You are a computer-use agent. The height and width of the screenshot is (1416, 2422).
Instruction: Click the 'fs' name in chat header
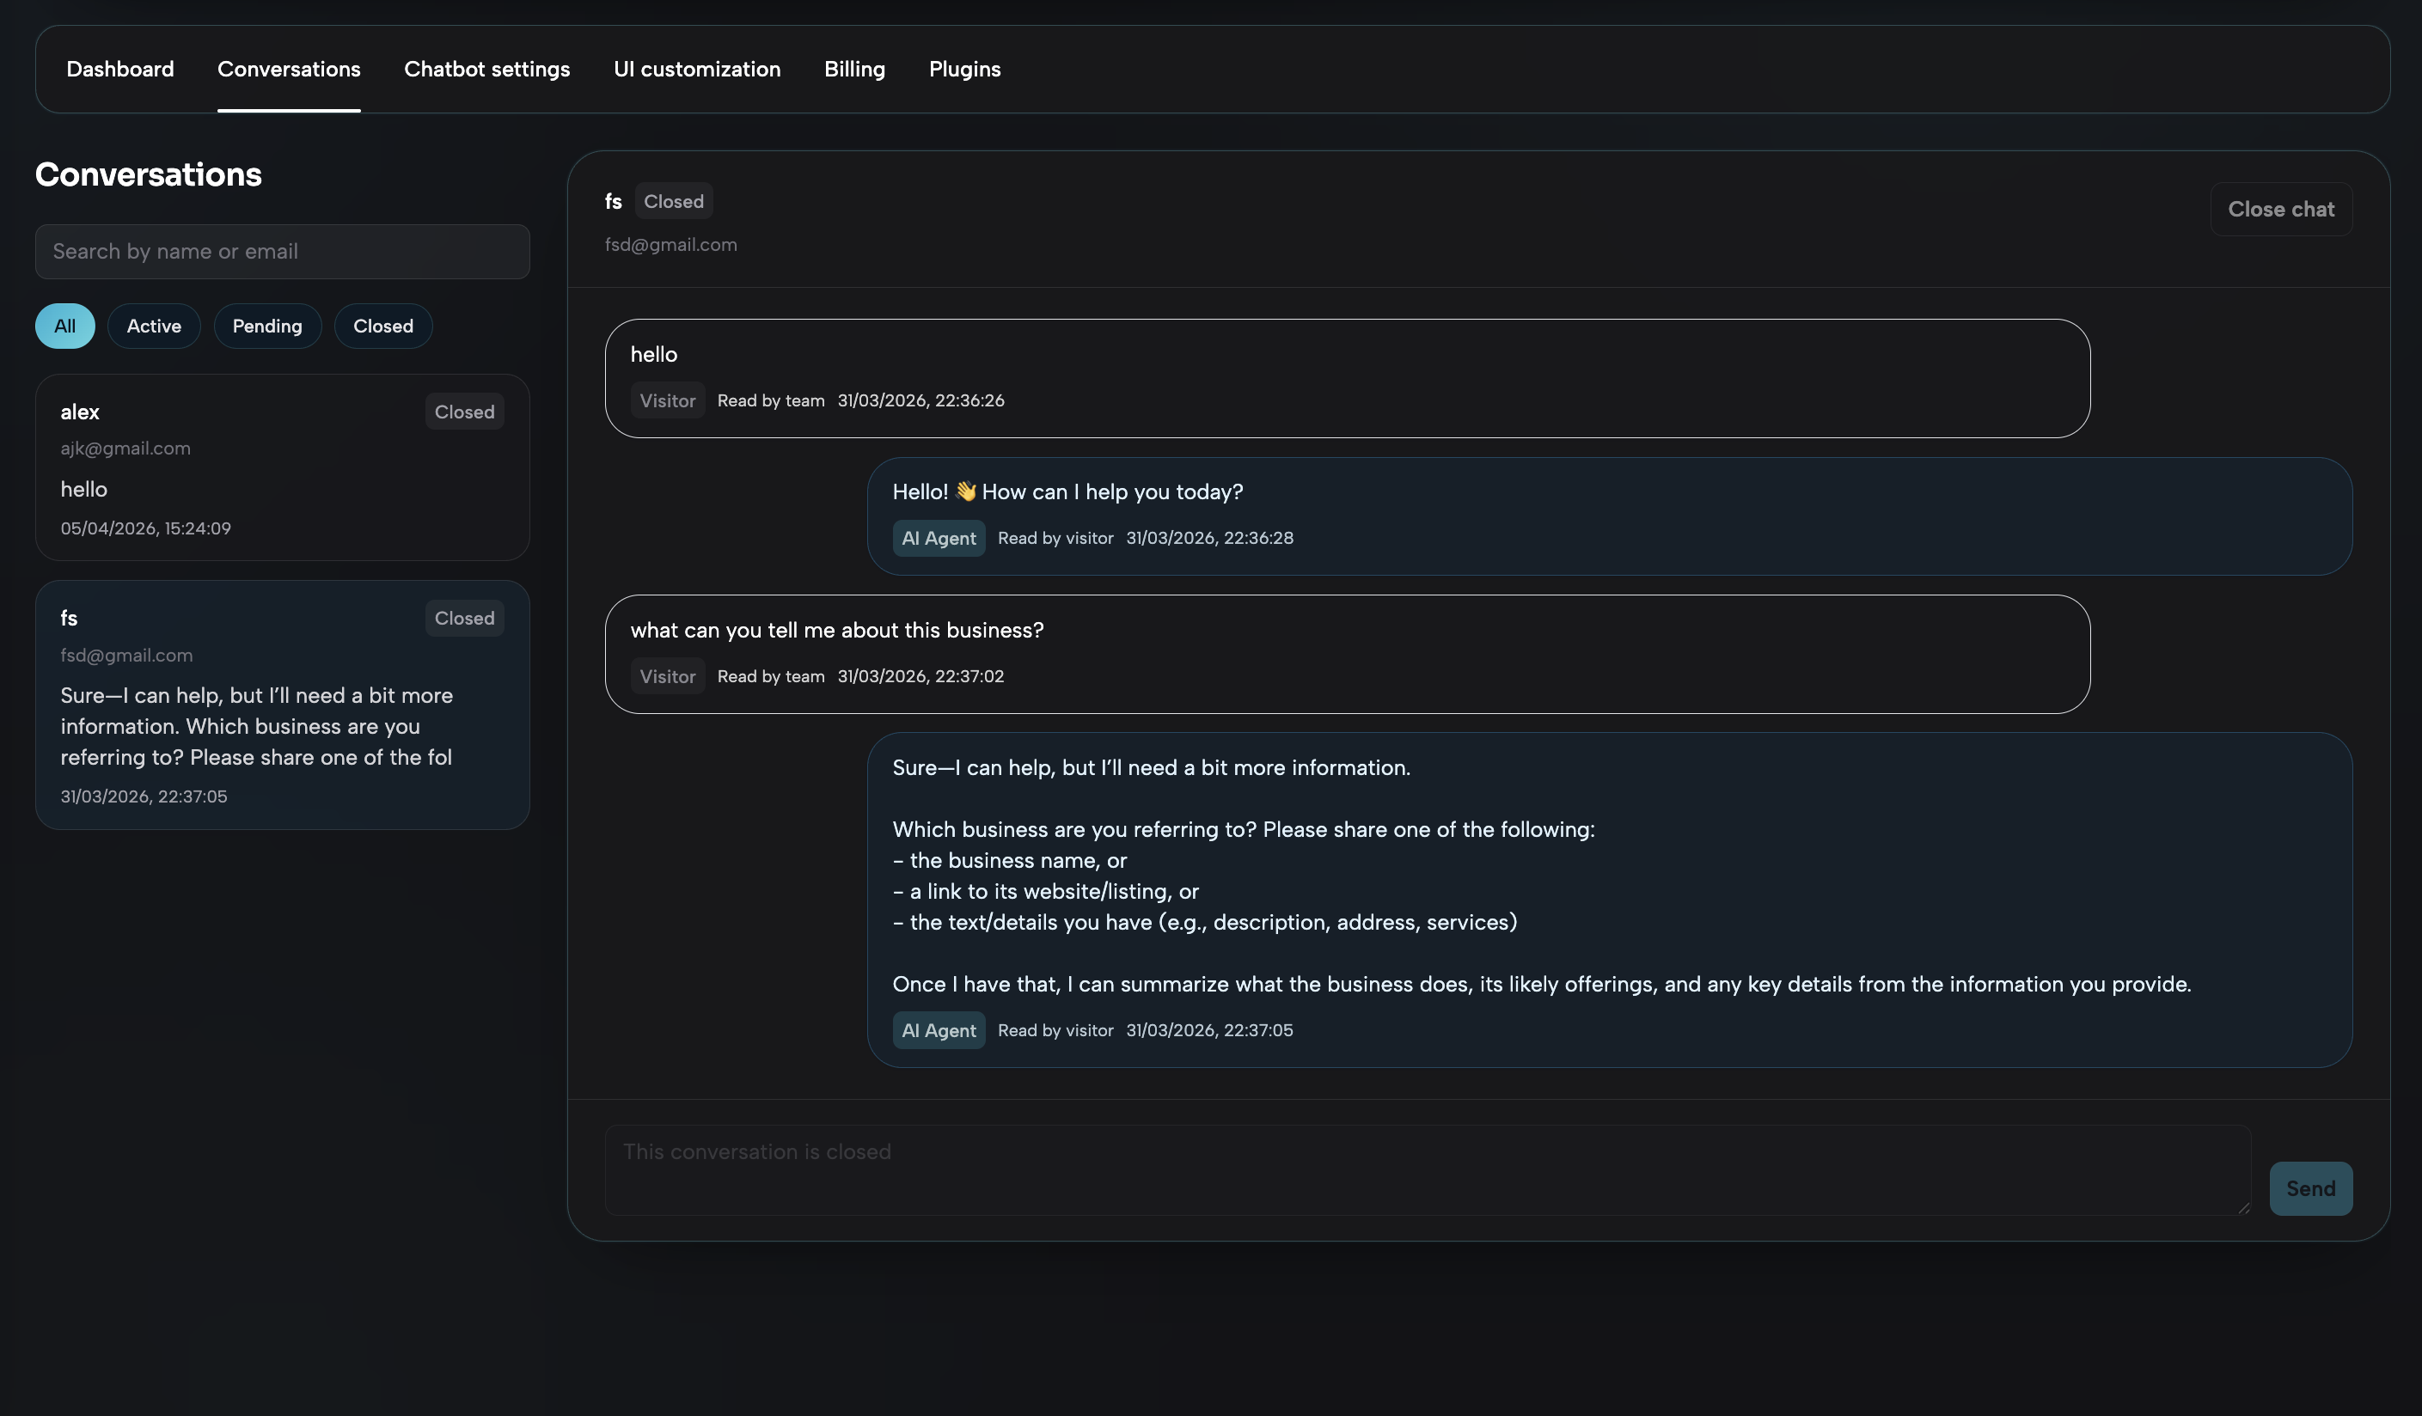(613, 201)
